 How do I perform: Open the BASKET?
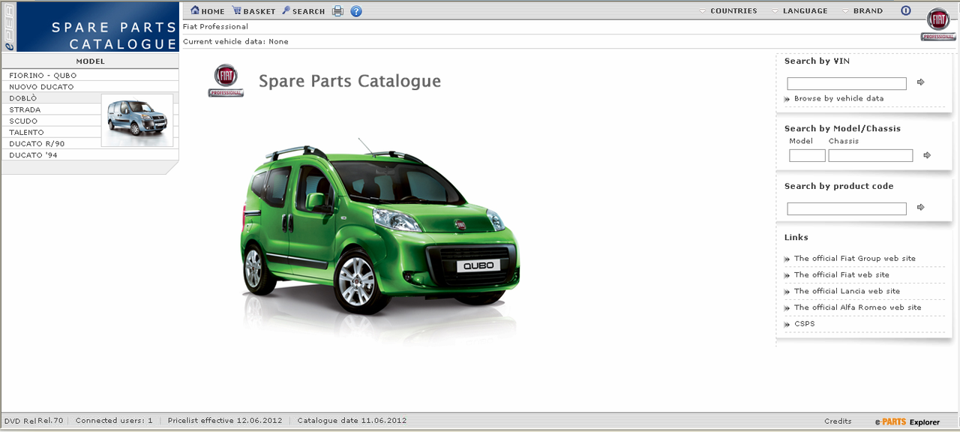pos(253,11)
